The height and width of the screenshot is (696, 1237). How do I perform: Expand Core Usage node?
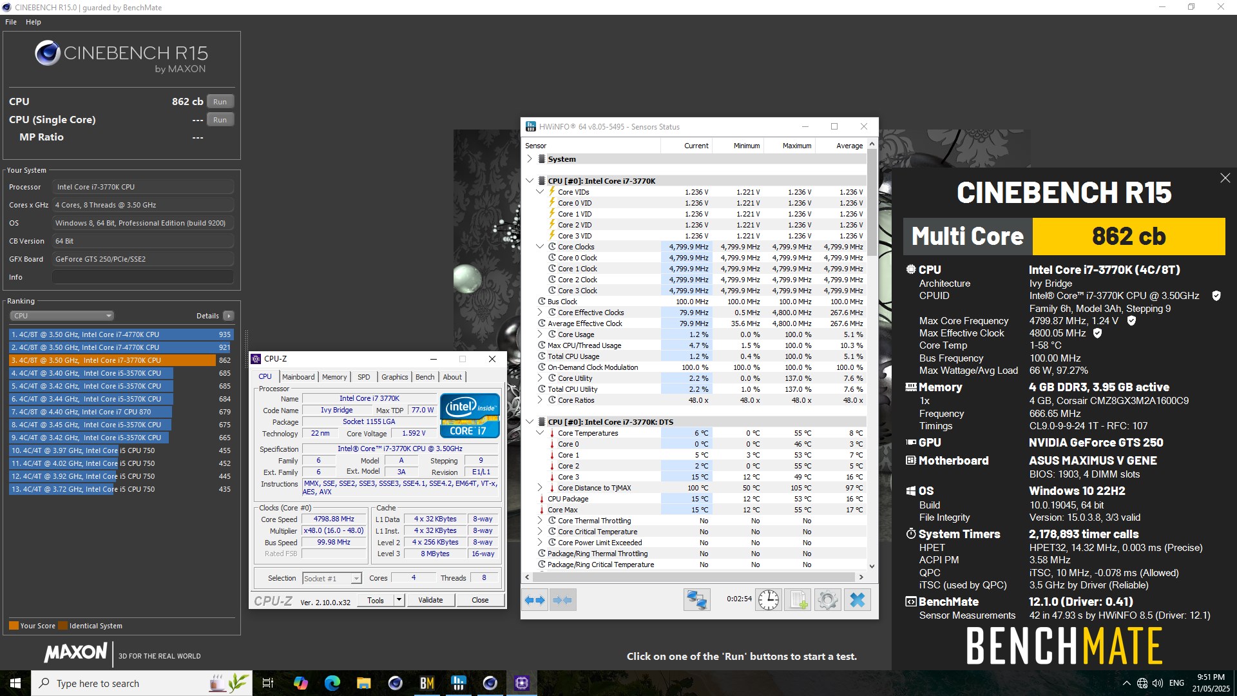[x=540, y=334]
